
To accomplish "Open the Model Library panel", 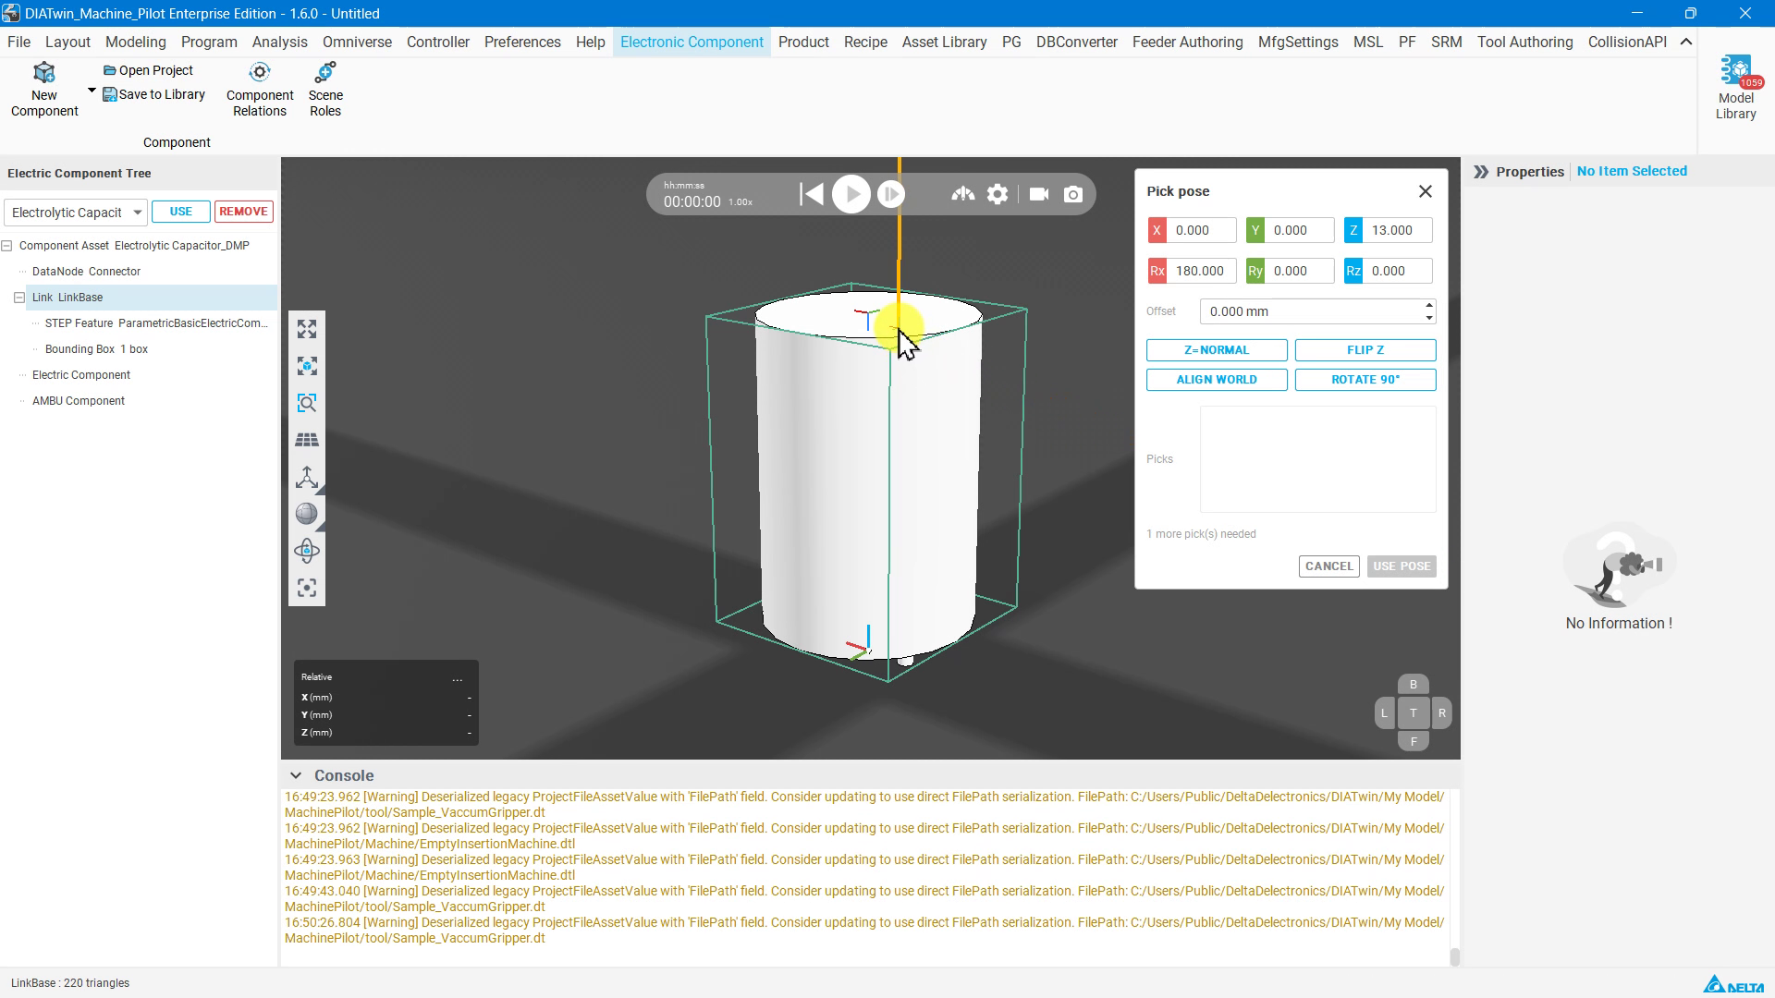I will 1735,89.
